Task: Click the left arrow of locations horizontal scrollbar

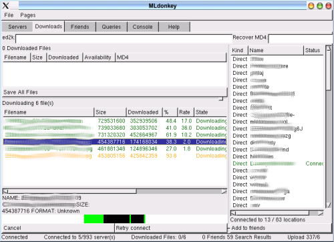Action: coord(233,213)
